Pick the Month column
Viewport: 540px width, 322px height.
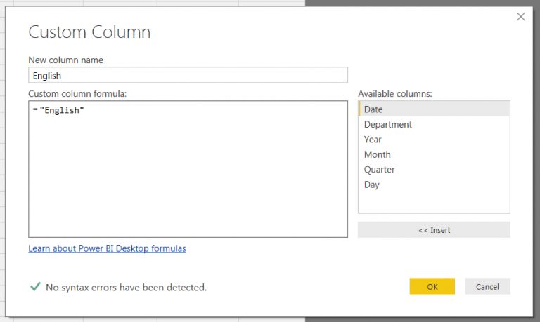(377, 154)
